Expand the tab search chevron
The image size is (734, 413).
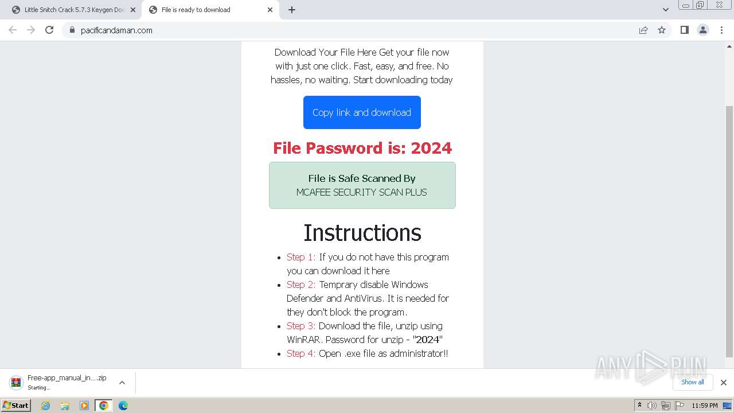(666, 10)
